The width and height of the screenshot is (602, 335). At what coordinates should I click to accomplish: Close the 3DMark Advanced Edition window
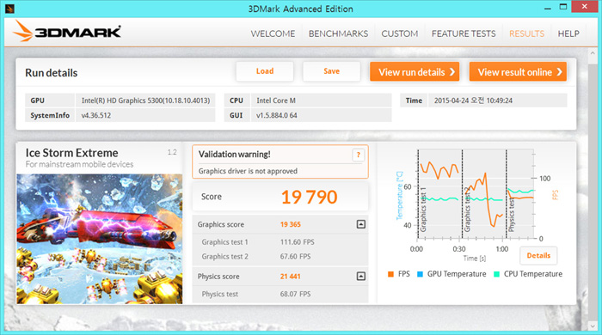click(x=585, y=7)
